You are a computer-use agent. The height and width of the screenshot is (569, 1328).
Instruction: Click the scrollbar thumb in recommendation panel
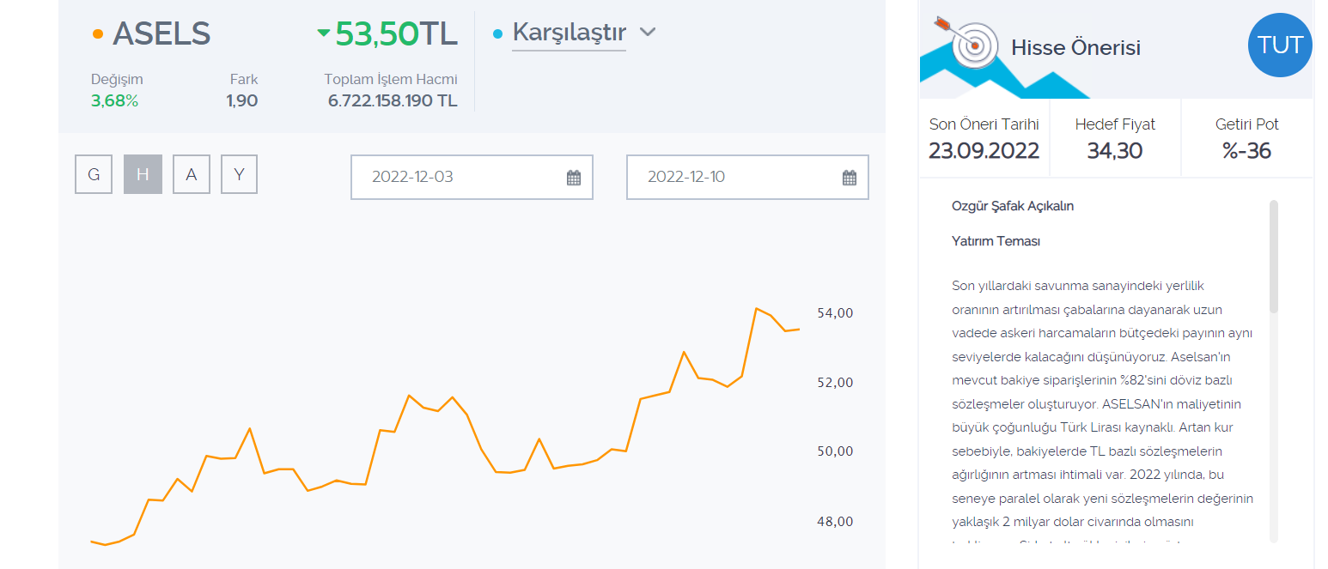tap(1274, 256)
